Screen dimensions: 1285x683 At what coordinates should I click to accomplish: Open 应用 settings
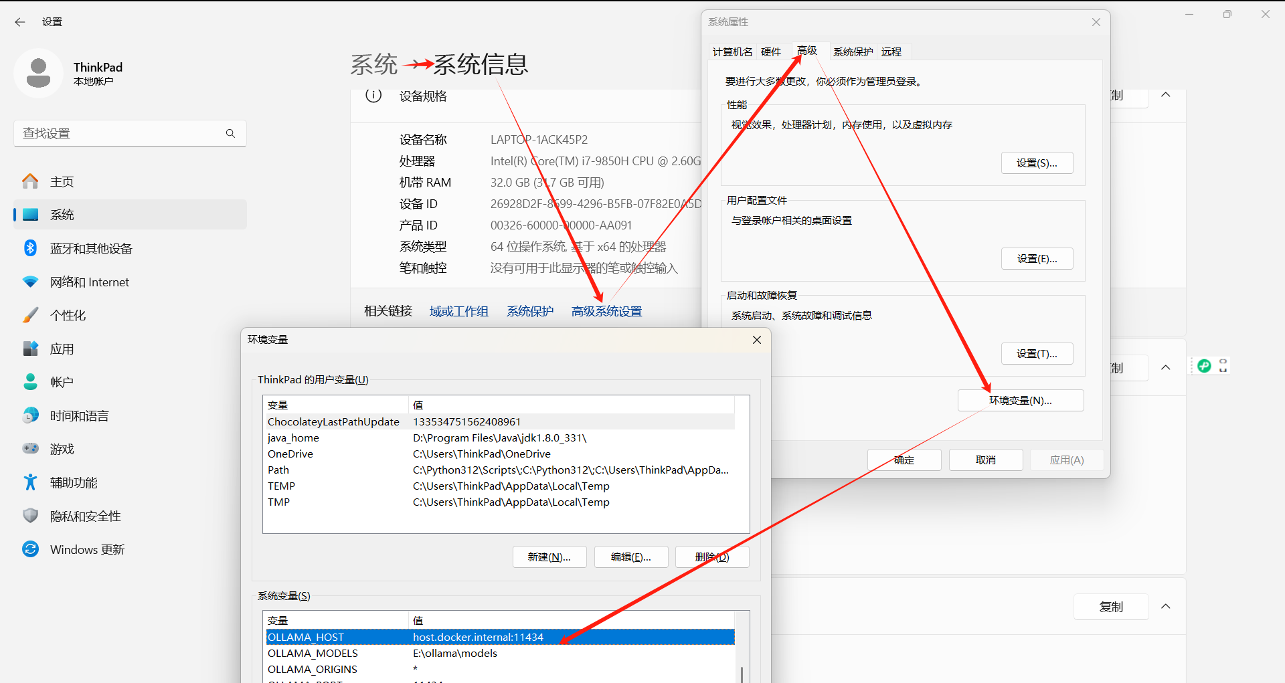click(131, 349)
